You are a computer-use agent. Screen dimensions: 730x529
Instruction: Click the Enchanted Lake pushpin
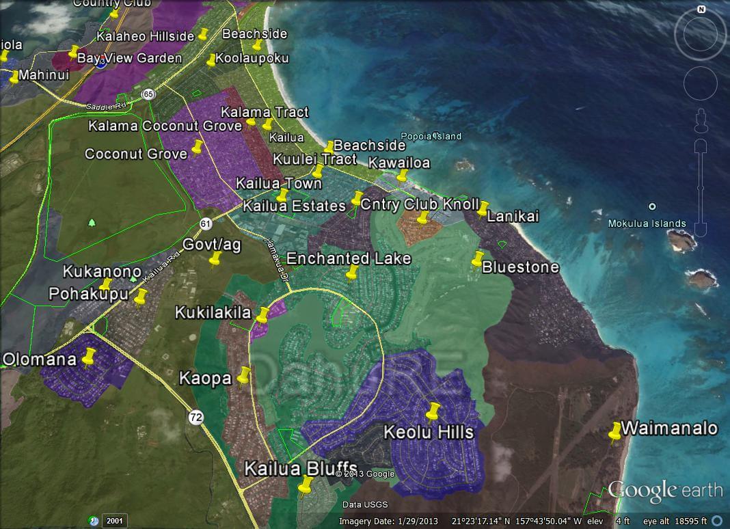(353, 272)
